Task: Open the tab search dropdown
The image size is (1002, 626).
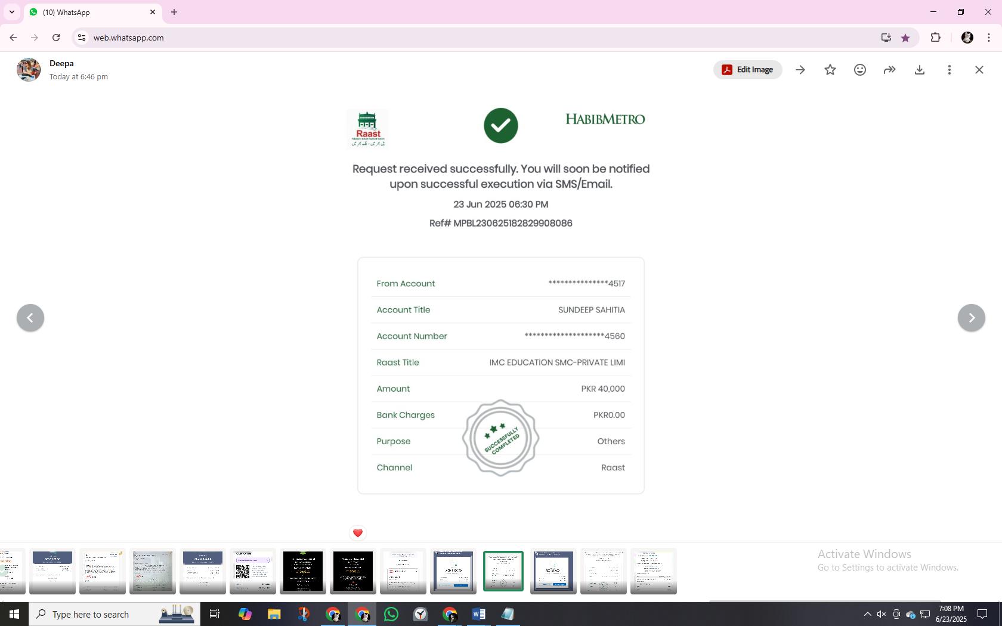Action: point(11,12)
